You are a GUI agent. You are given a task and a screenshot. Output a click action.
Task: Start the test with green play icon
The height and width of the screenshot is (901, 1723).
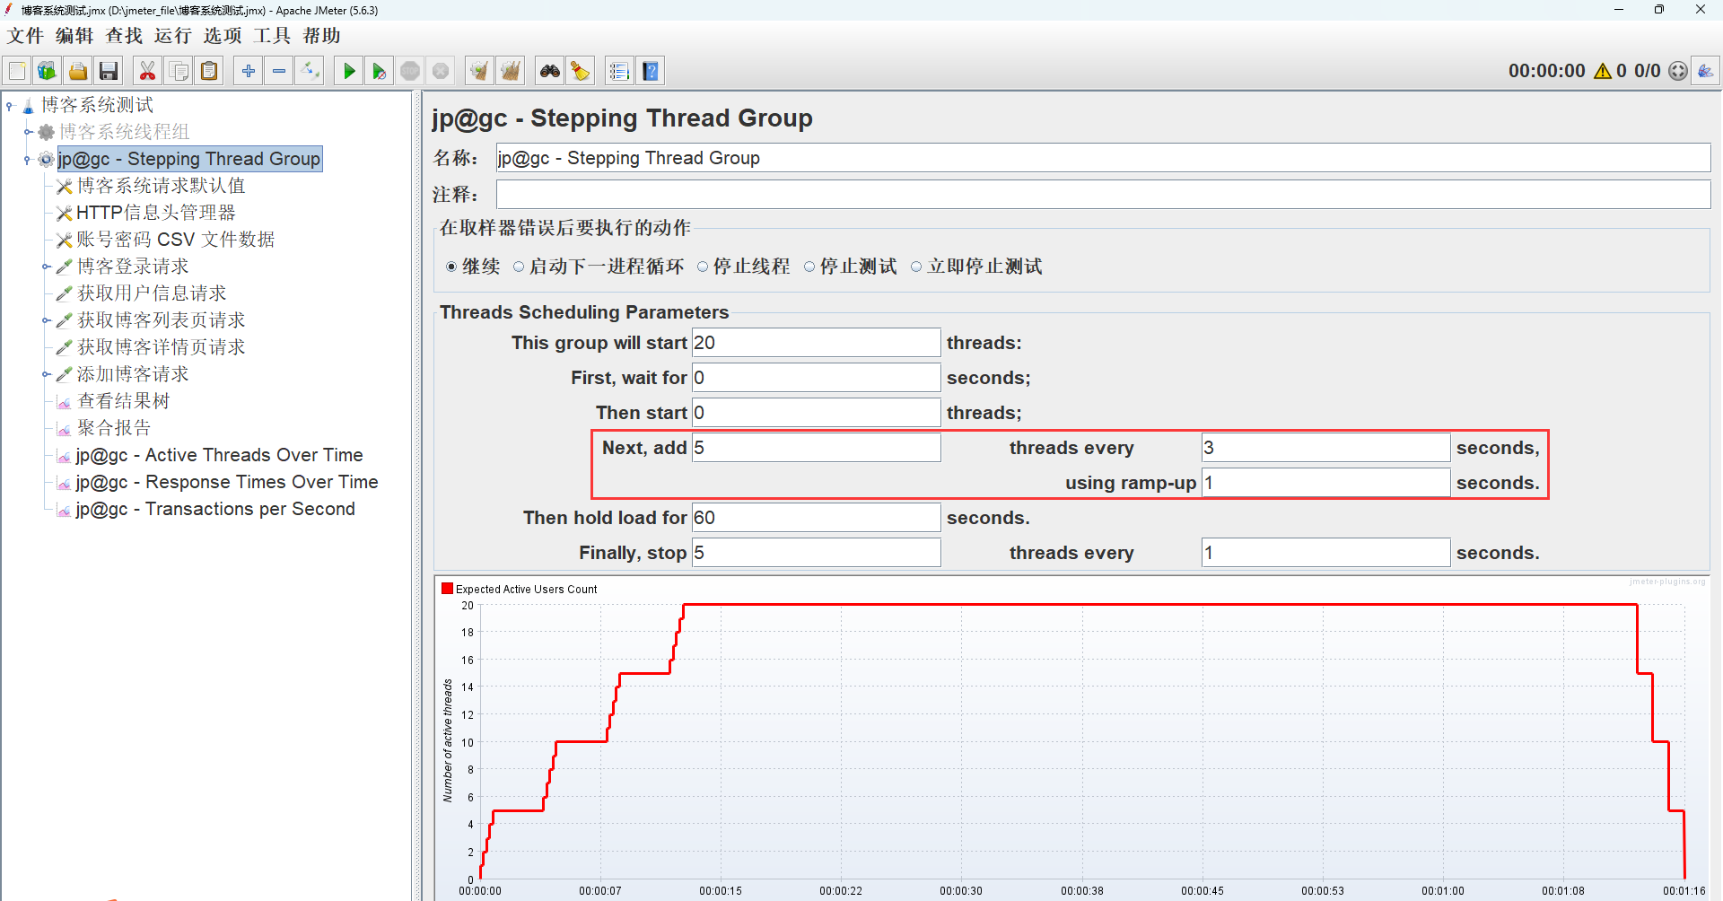click(x=349, y=71)
